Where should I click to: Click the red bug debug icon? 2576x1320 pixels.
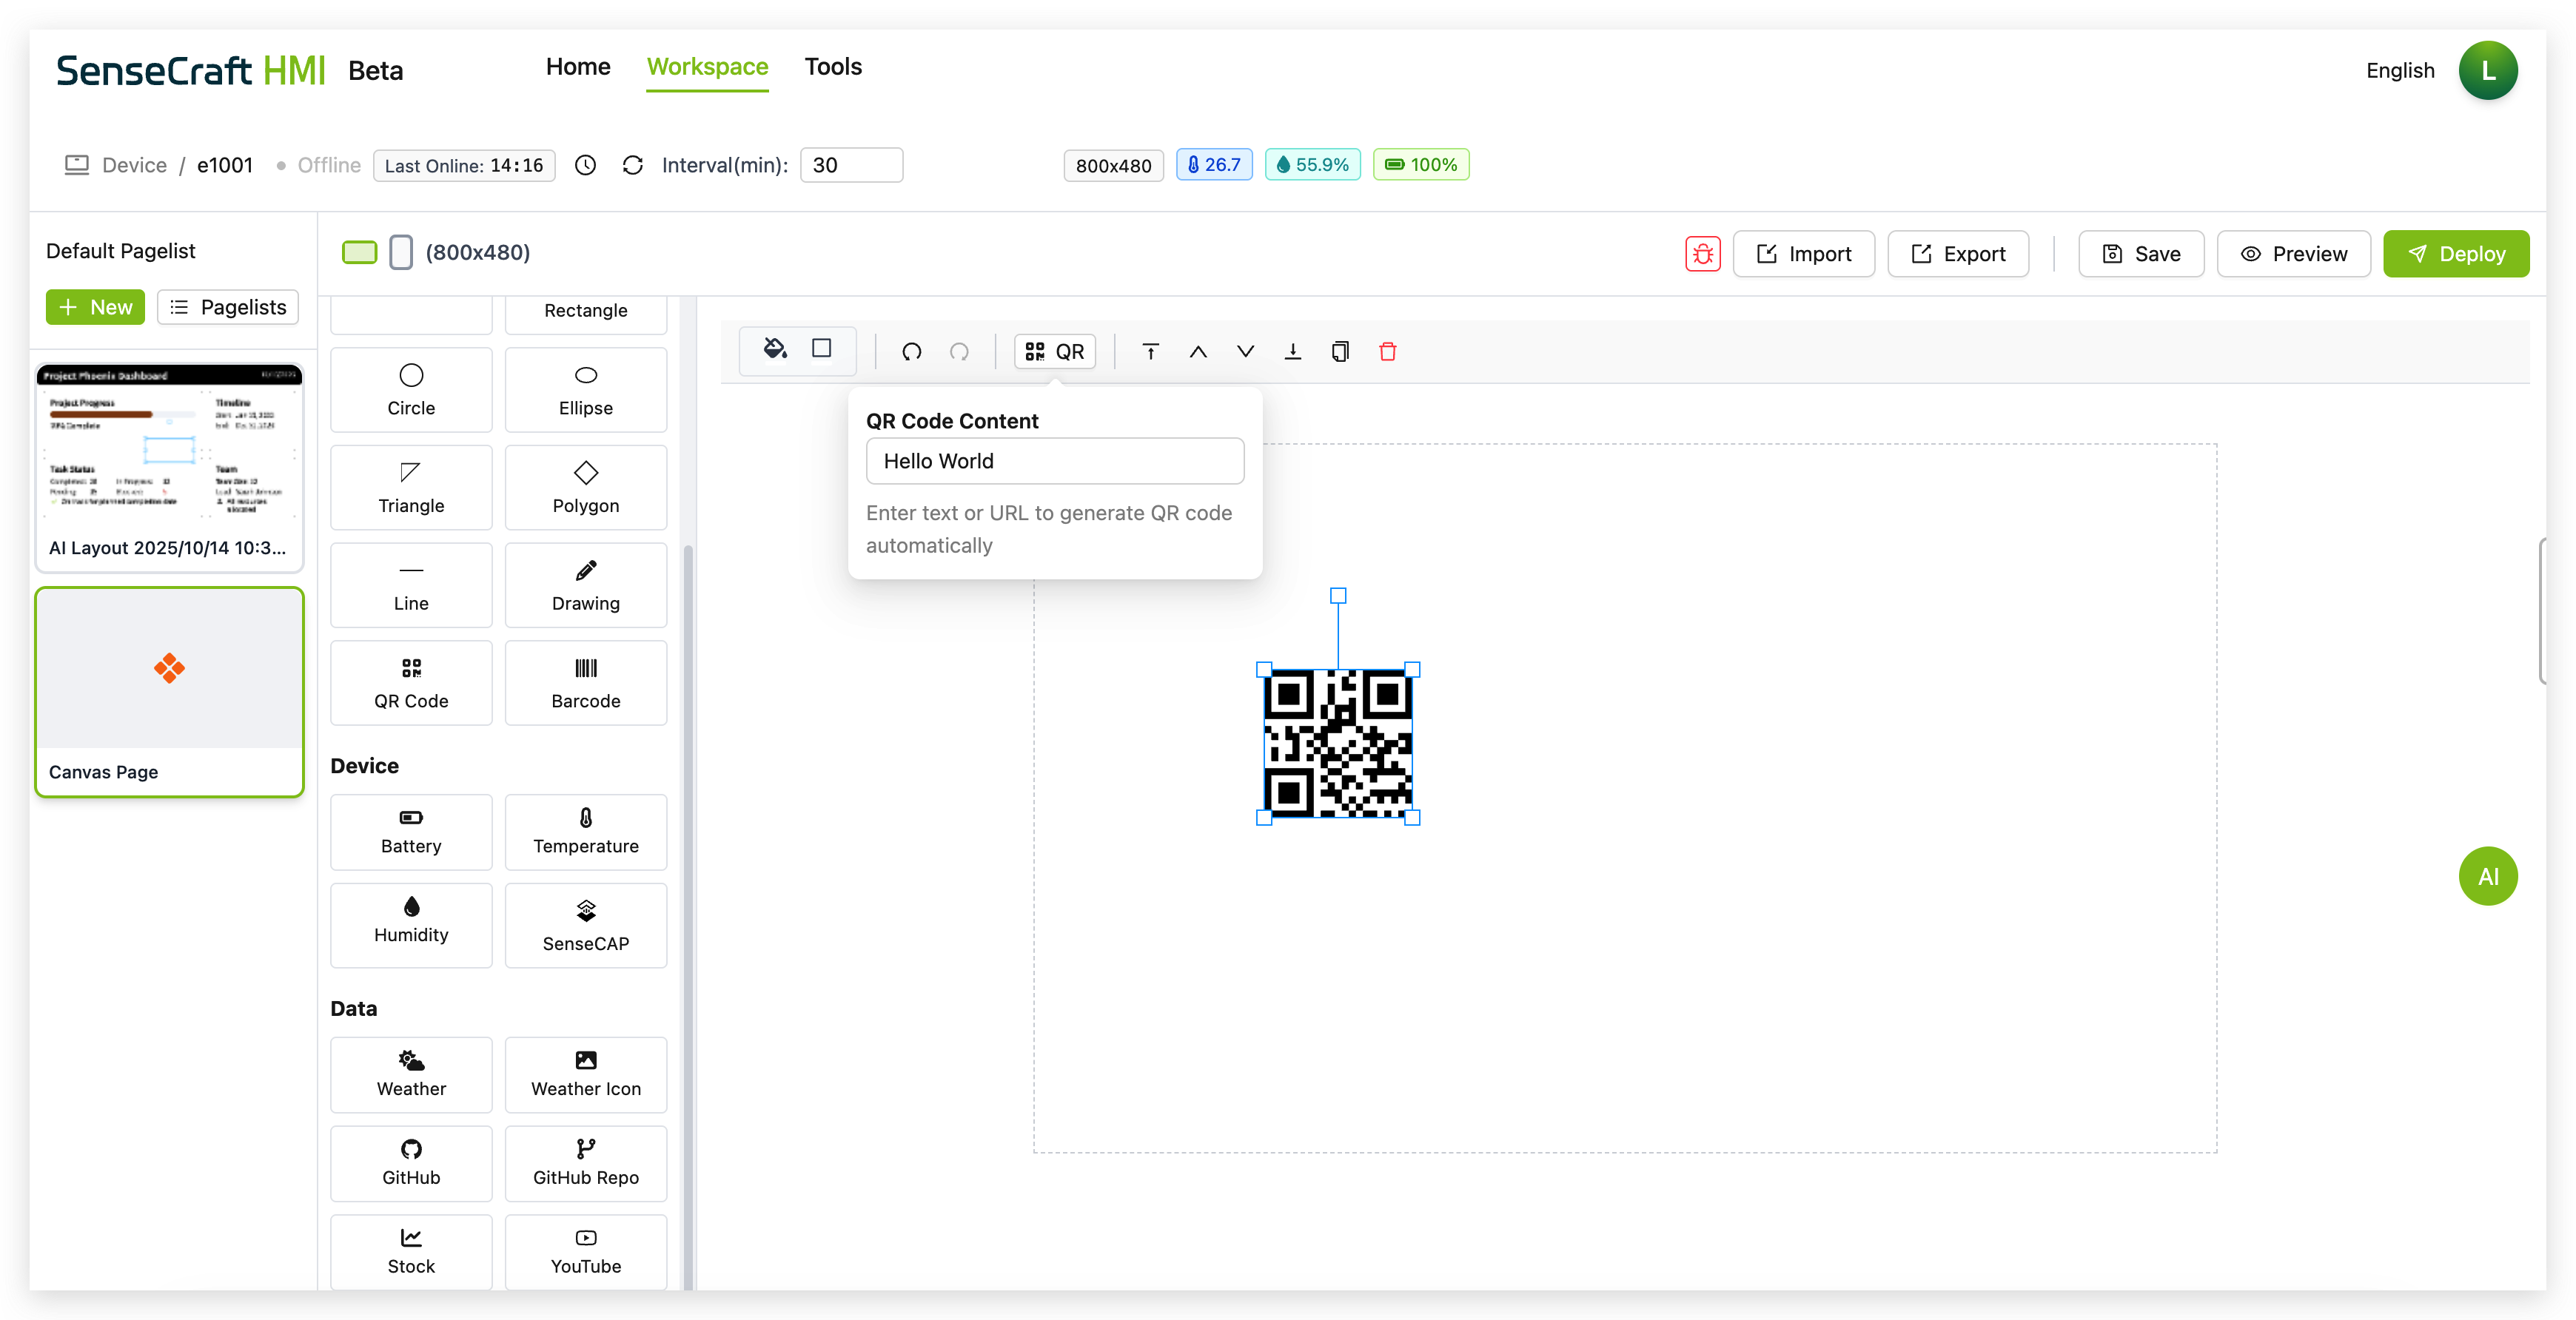(1702, 254)
